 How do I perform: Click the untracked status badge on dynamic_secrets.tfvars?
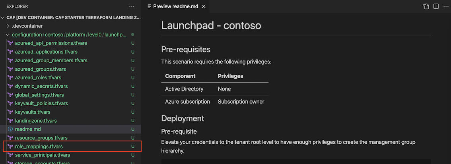tap(132, 86)
